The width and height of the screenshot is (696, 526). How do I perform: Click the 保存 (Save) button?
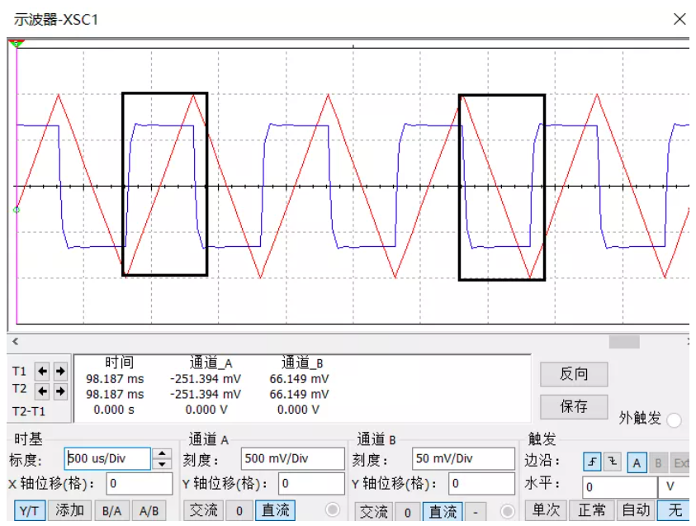(x=574, y=406)
